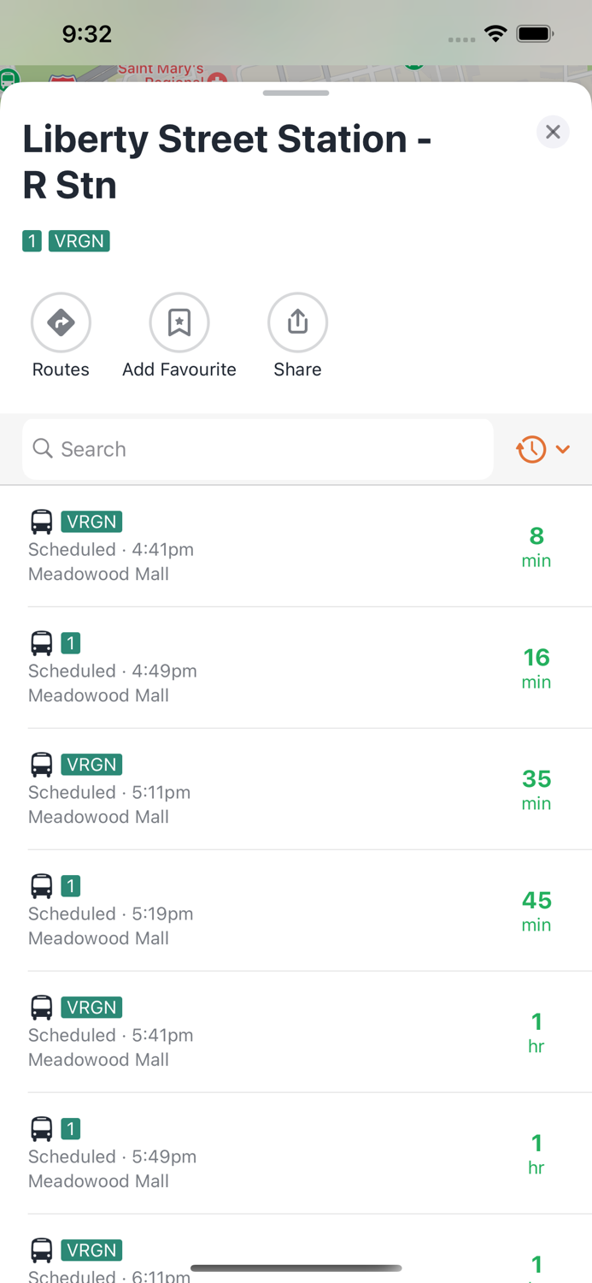
Task: Tap the 35 min countdown label
Action: click(x=536, y=789)
